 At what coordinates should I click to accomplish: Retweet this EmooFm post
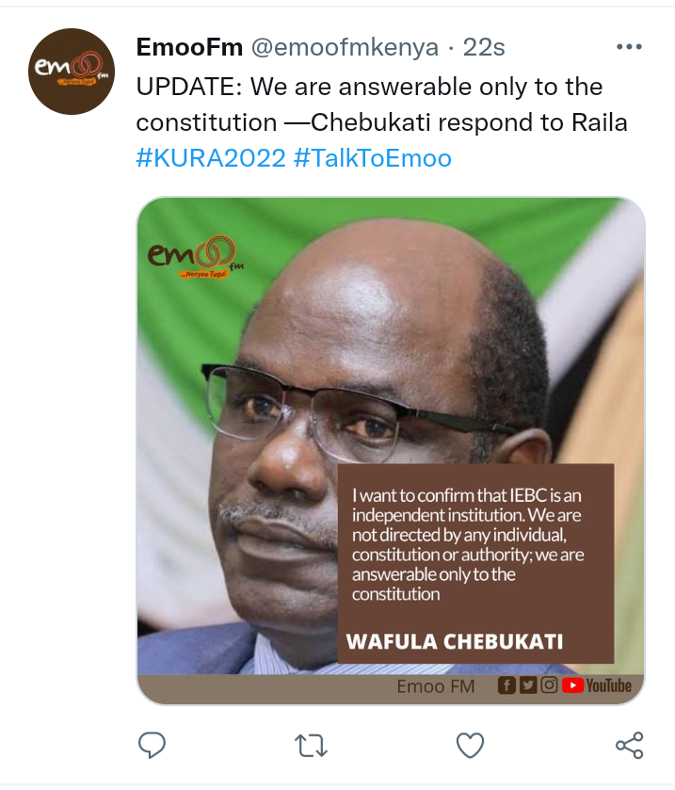(311, 746)
